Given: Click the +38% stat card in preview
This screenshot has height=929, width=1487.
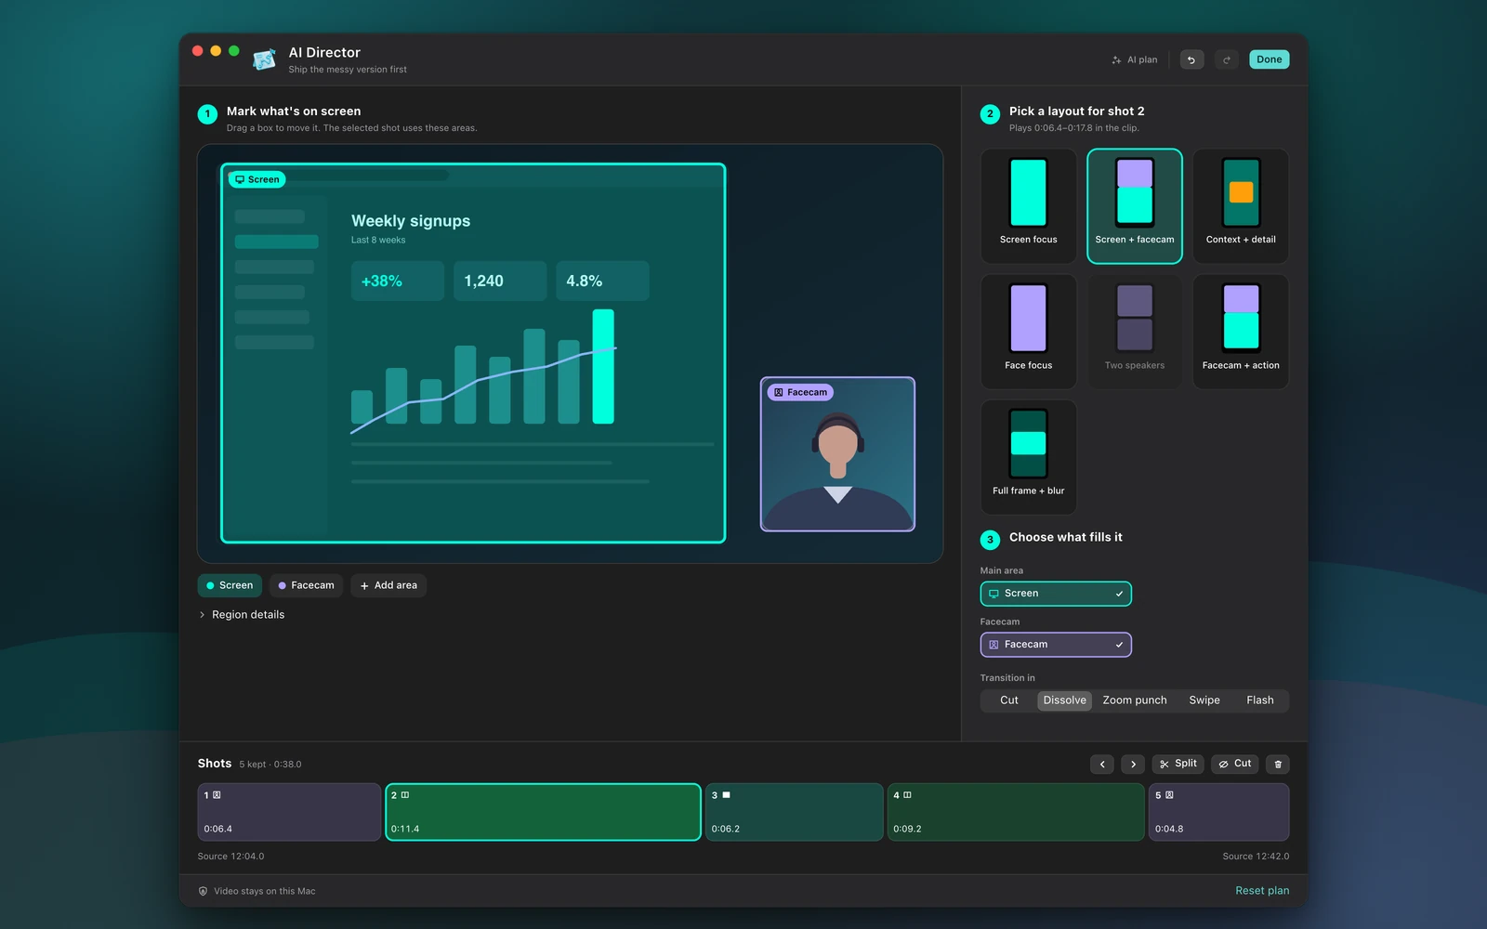Looking at the screenshot, I should 398,281.
